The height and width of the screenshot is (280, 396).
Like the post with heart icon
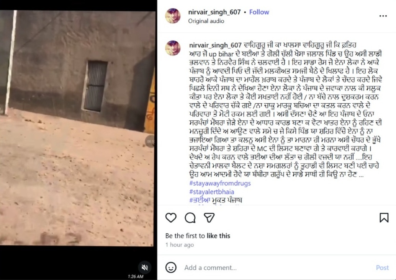point(171,218)
